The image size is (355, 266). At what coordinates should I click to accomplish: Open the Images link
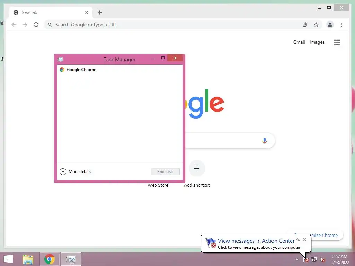coord(317,42)
